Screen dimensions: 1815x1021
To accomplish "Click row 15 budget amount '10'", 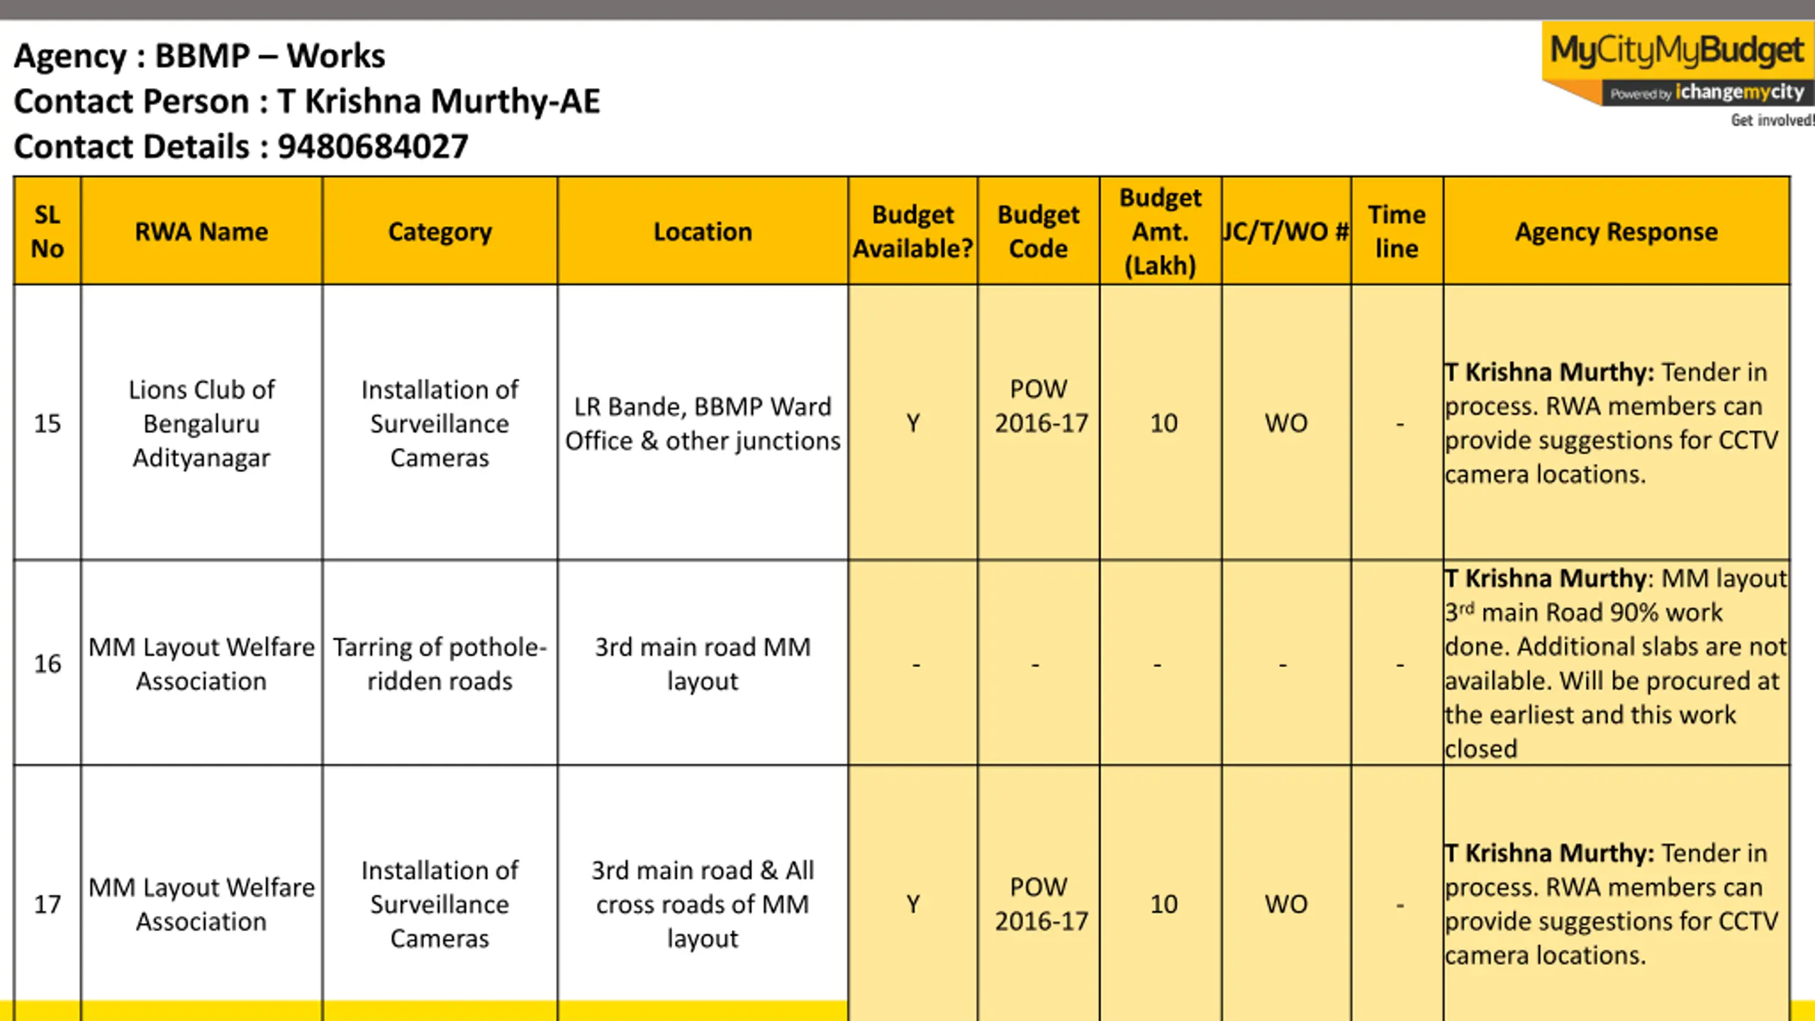I will click(x=1163, y=423).
